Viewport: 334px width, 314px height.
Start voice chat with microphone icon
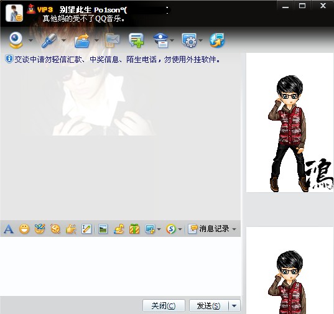click(49, 40)
